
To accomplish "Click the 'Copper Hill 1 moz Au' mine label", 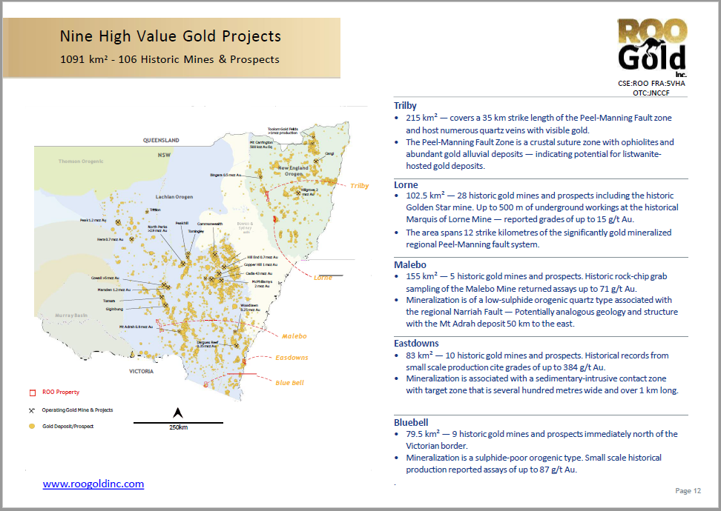I will click(x=260, y=265).
